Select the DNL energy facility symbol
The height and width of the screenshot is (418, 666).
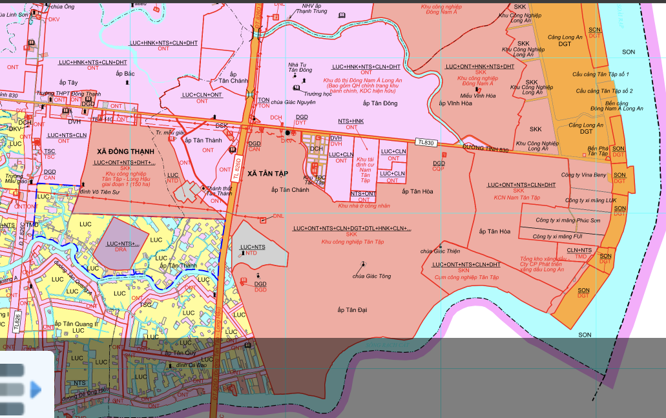pos(264,220)
